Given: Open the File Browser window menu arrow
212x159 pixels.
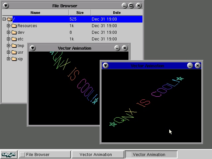Looking at the screenshot, I should pyautogui.click(x=6, y=6).
